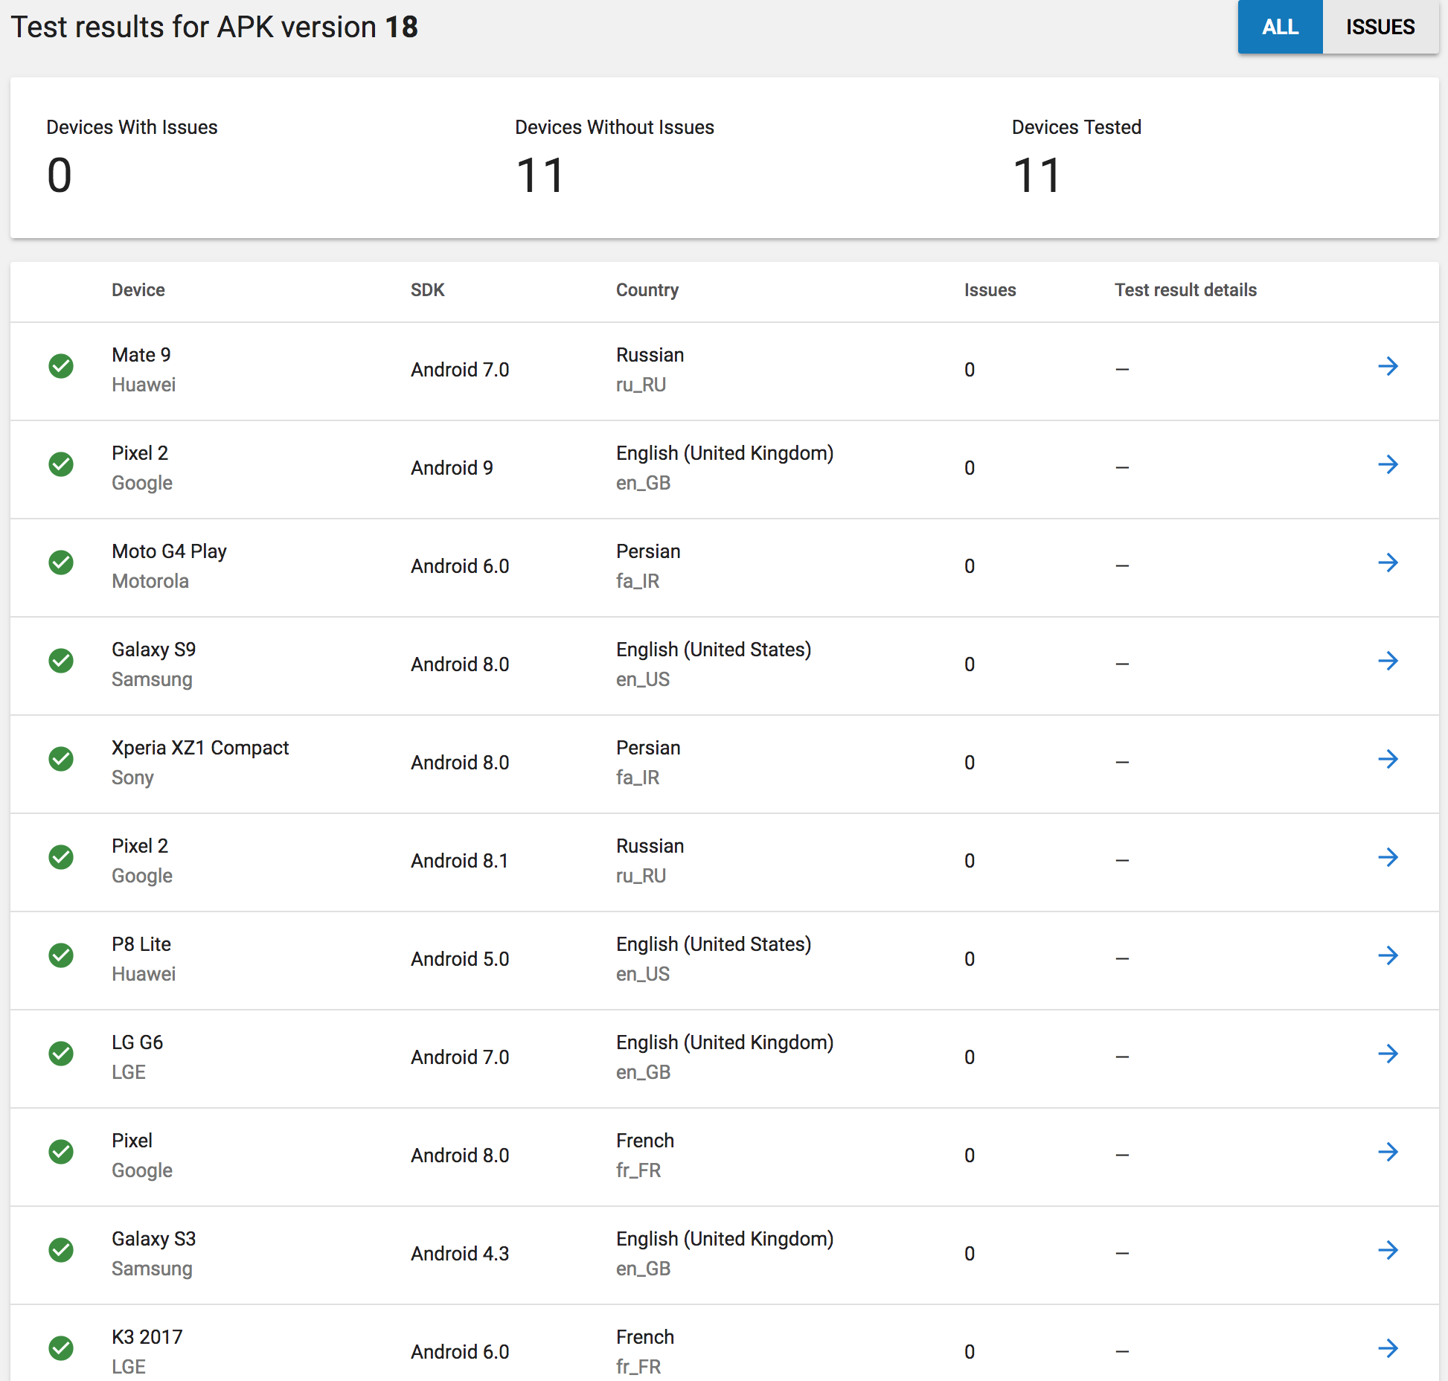Click green check icon beside Moto G4 Play
Screen dimensions: 1448x1381
(x=61, y=563)
